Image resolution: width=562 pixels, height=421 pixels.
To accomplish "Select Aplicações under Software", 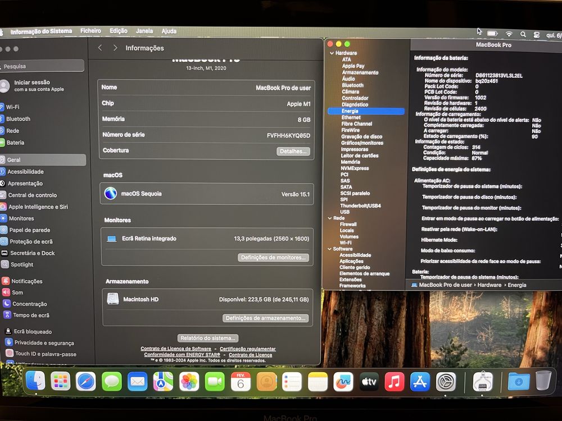I will 351,262.
